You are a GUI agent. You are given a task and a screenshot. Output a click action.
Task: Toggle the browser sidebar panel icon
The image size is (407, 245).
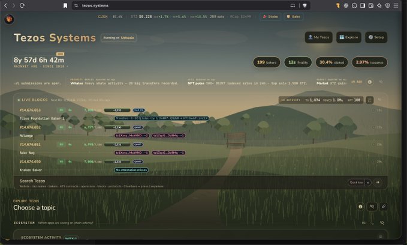(x=363, y=5)
